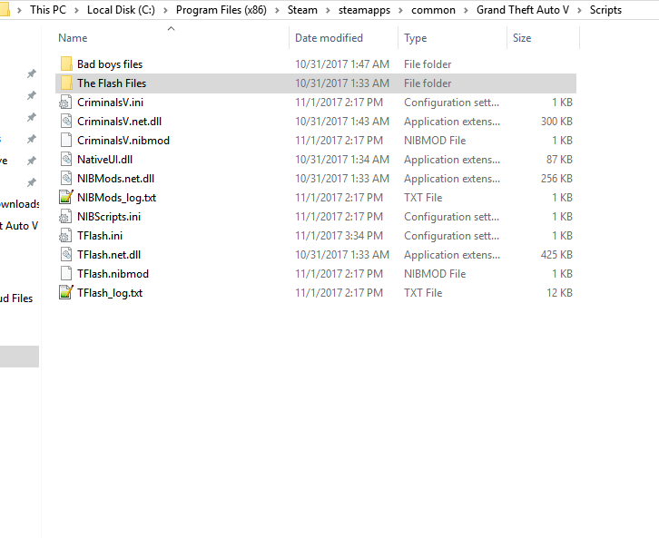Click TXT File type for TFlash_log.txt
Screen dimensions: 659x538
423,293
